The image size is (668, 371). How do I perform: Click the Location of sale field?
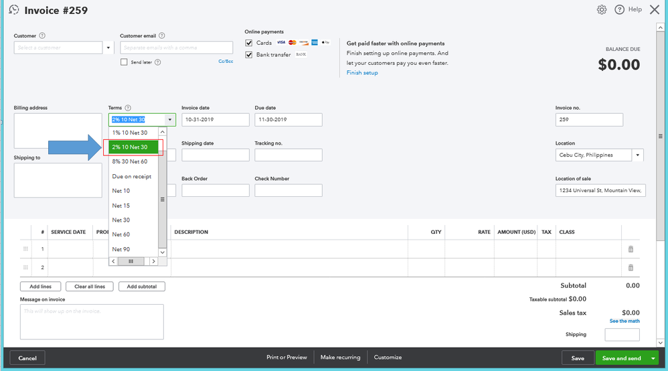600,191
